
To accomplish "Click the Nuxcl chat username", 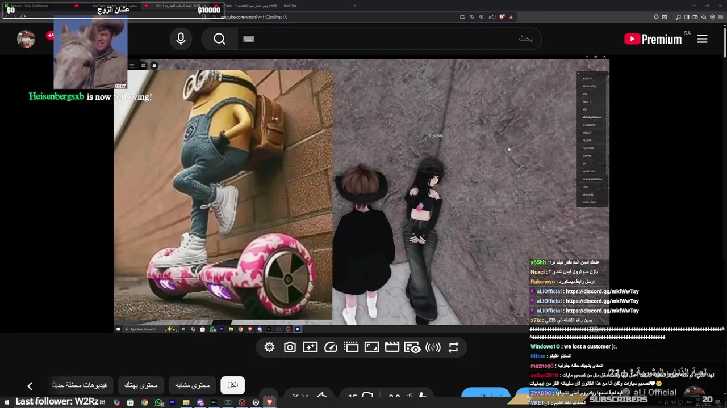I will [537, 272].
